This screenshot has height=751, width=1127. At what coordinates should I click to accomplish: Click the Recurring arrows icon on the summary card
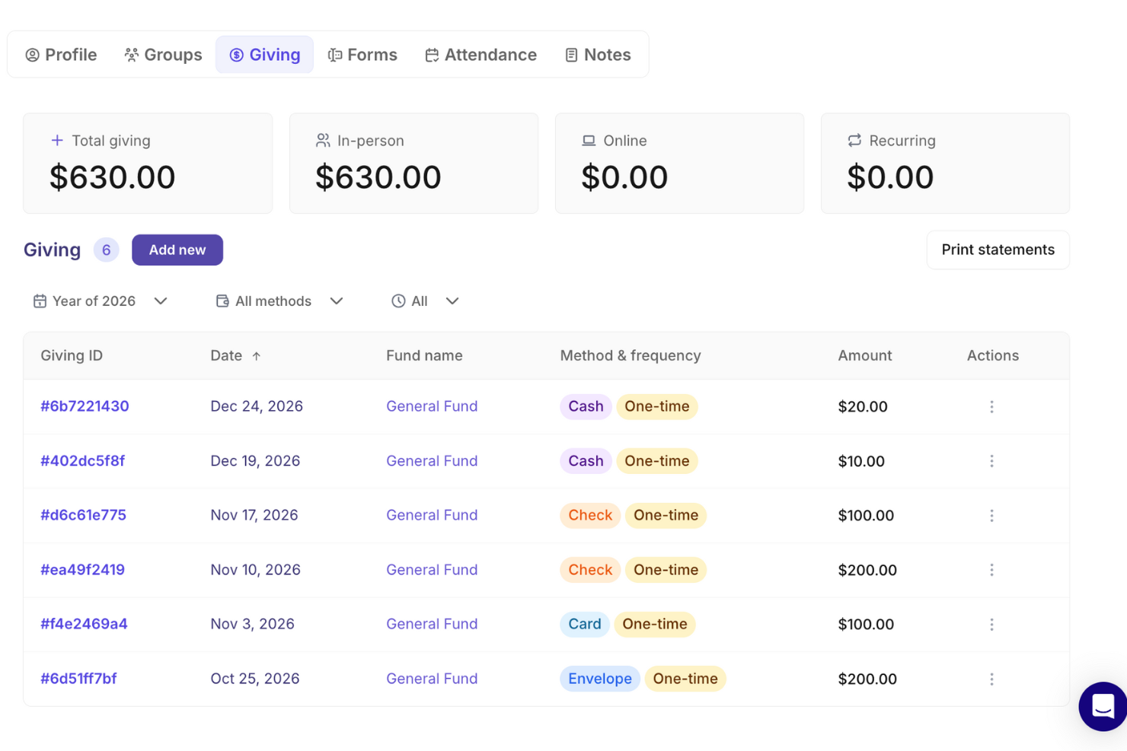tap(853, 140)
